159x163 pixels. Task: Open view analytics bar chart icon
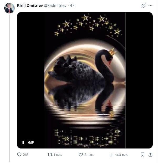tap(111, 155)
